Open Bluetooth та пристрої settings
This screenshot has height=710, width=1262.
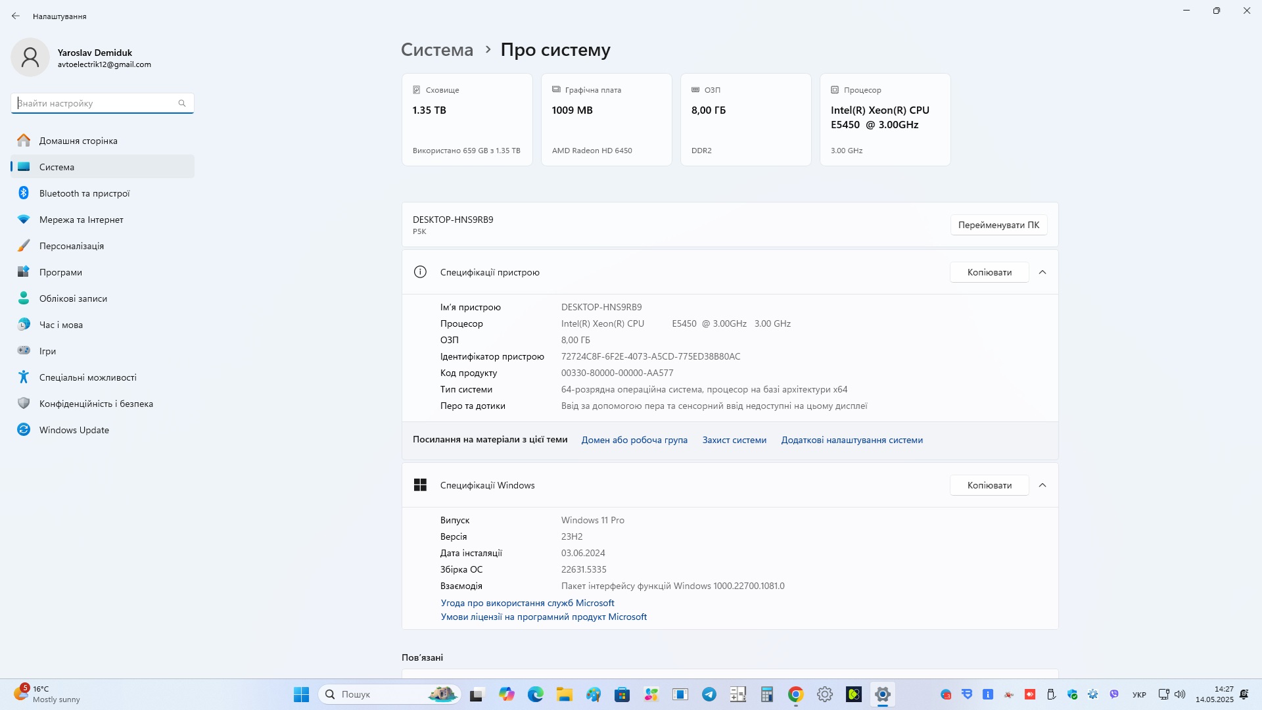pyautogui.click(x=103, y=193)
